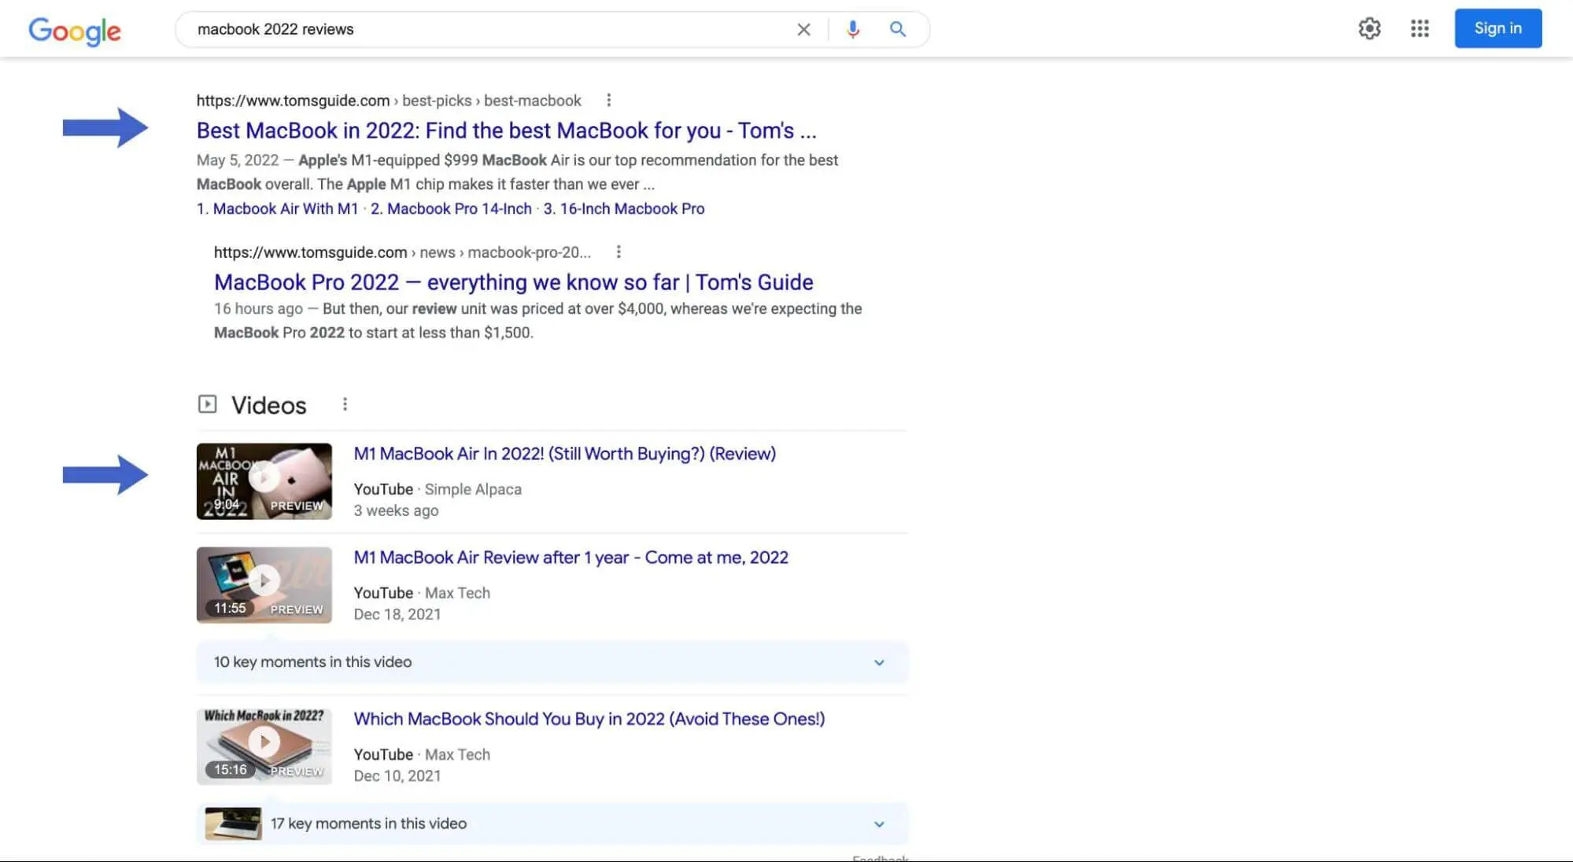
Task: Open options for first Tom's Guide result
Action: (x=608, y=101)
